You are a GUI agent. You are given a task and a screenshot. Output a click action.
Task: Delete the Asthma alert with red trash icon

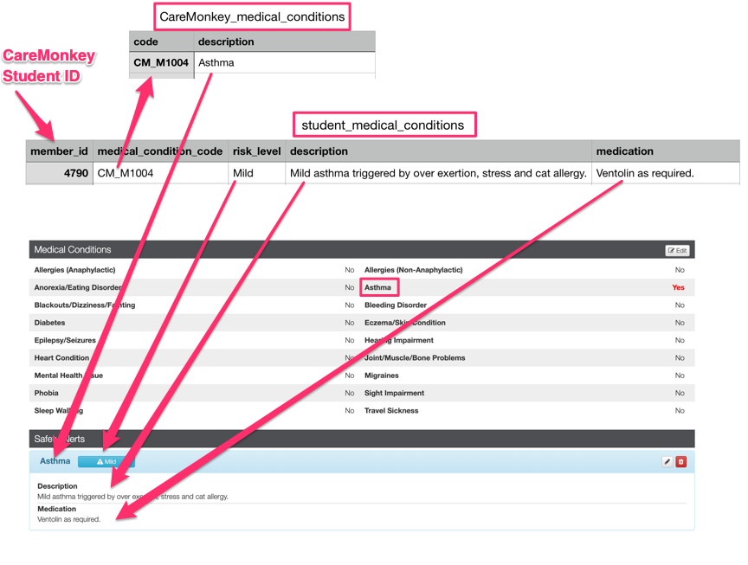click(x=681, y=461)
